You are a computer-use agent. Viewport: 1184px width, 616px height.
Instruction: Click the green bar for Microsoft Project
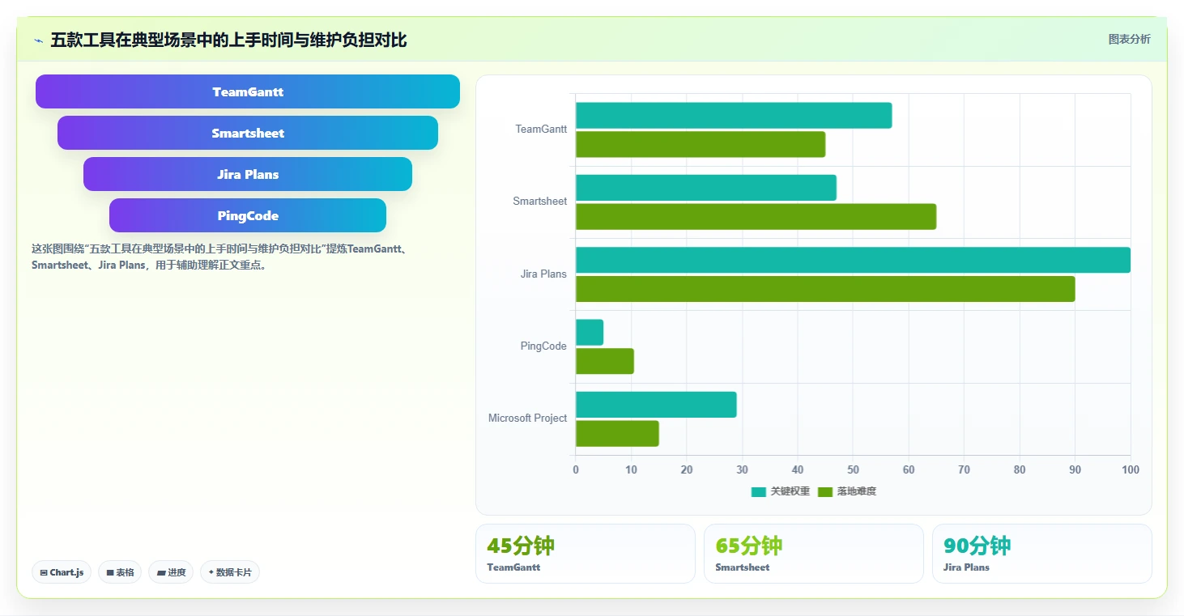pos(617,433)
